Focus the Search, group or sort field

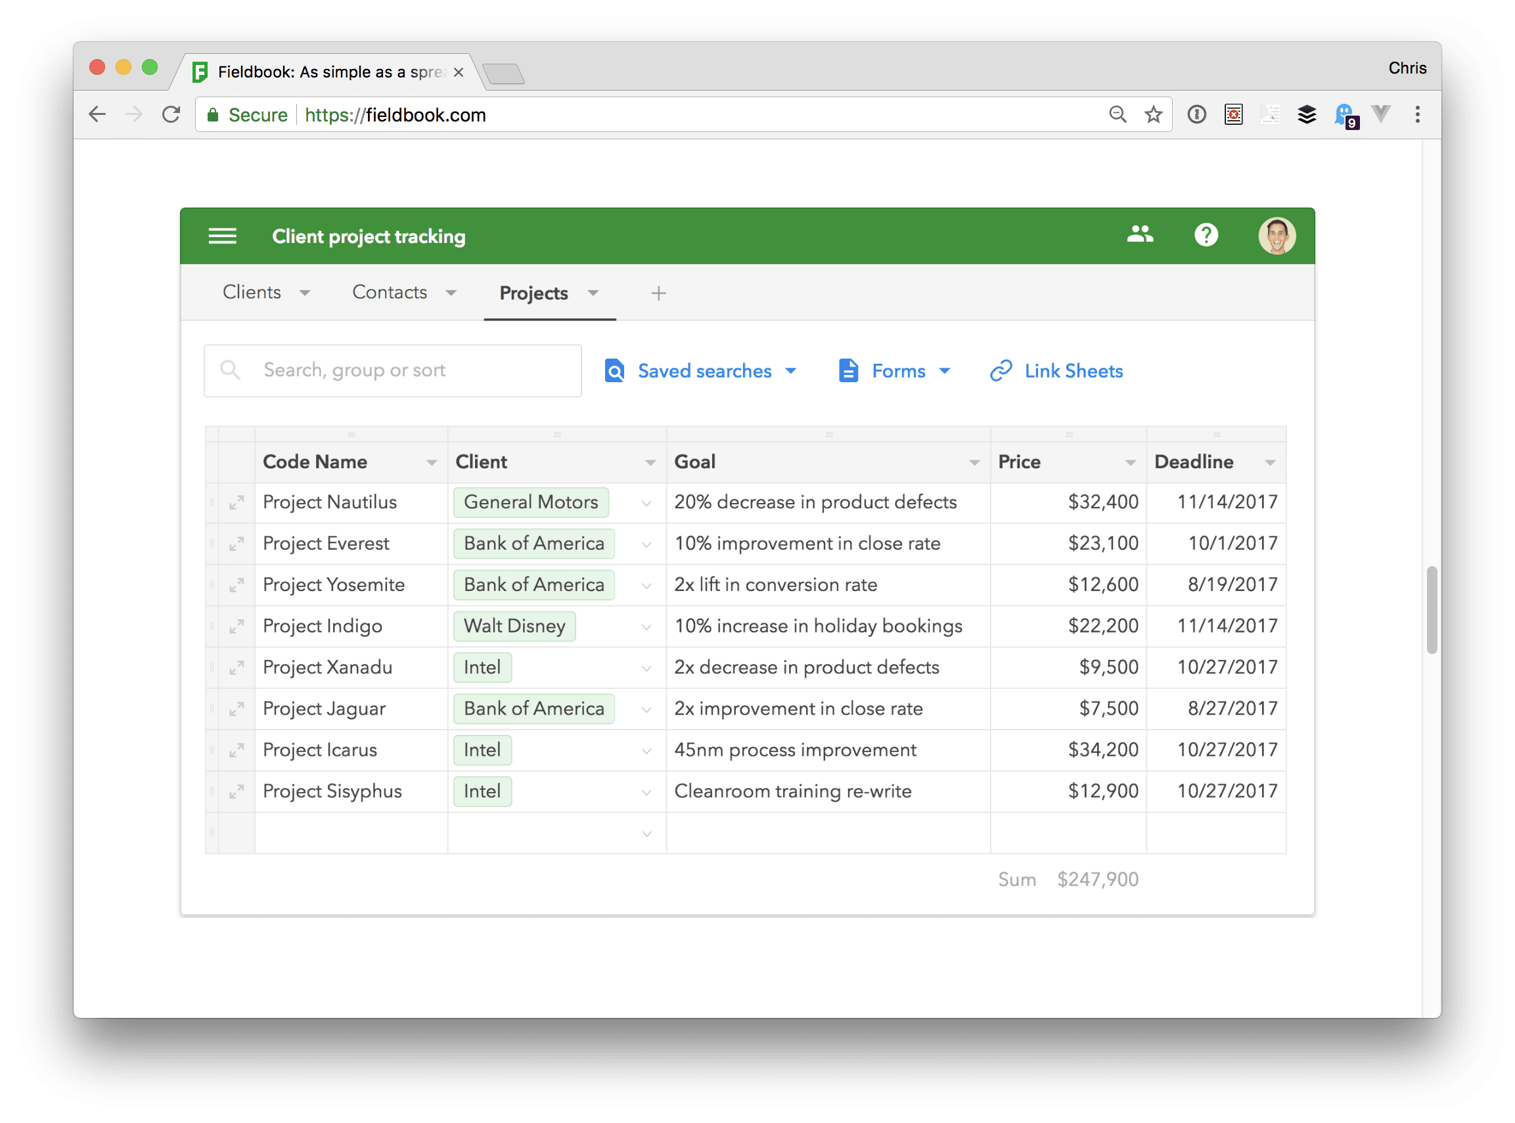tap(392, 370)
